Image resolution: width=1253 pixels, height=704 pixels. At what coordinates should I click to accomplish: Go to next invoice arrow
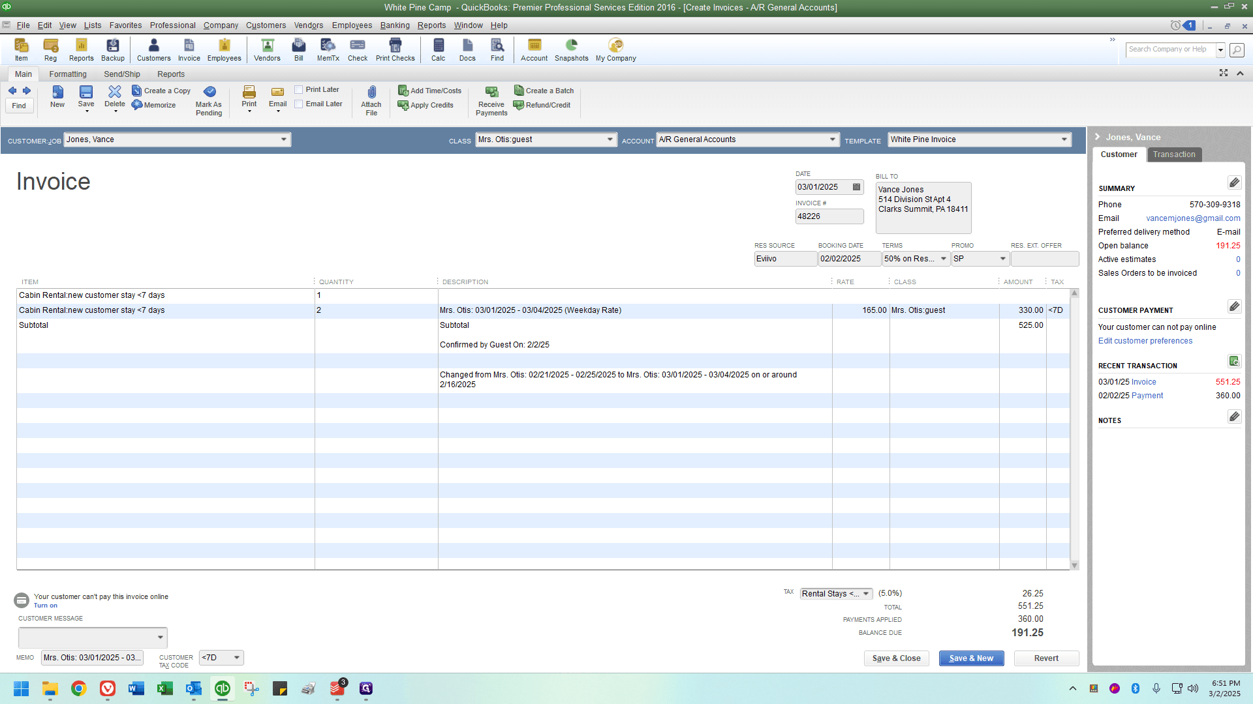click(x=27, y=91)
